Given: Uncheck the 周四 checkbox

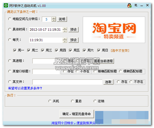Looking at the screenshot, I should pyautogui.click(x=56, y=51).
